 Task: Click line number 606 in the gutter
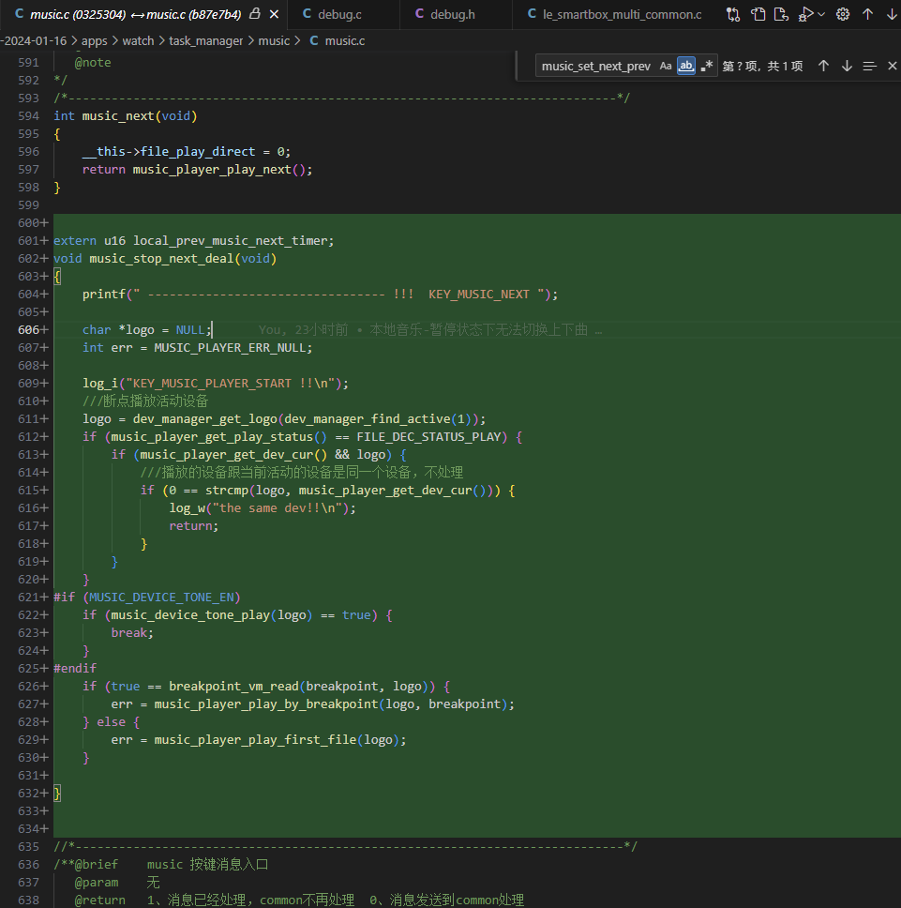click(28, 330)
